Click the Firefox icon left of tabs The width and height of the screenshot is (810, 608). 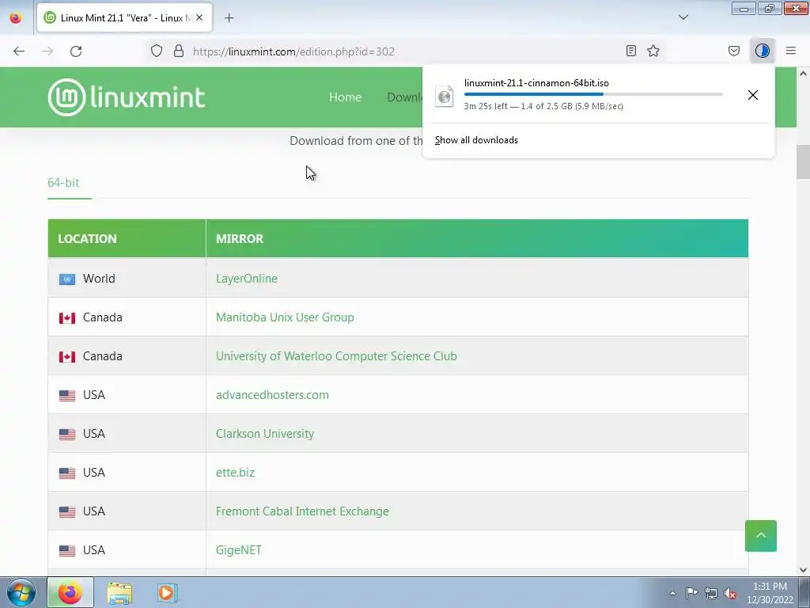pyautogui.click(x=16, y=17)
